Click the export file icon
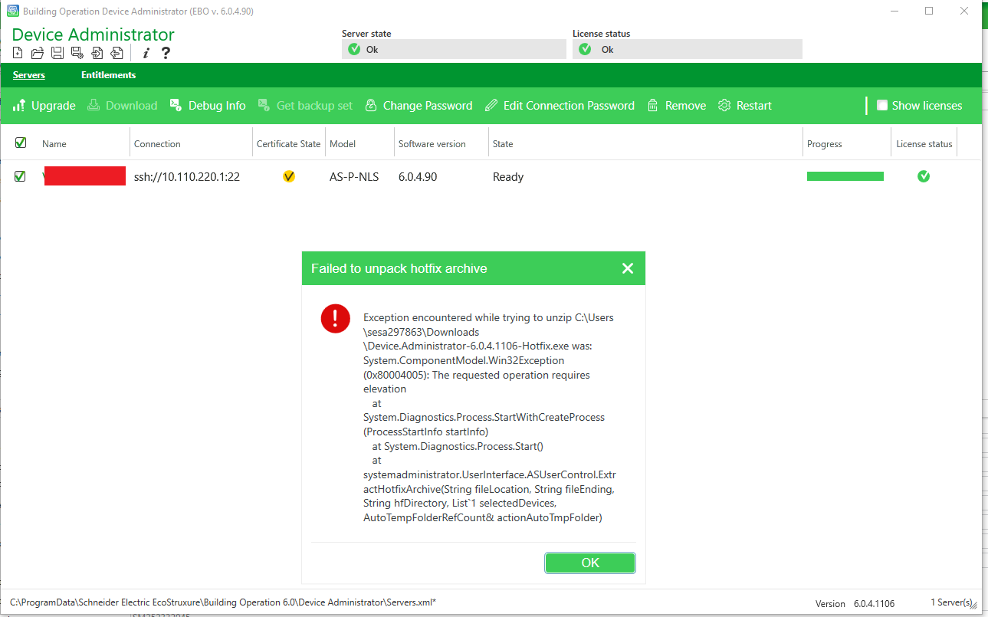 (x=117, y=53)
